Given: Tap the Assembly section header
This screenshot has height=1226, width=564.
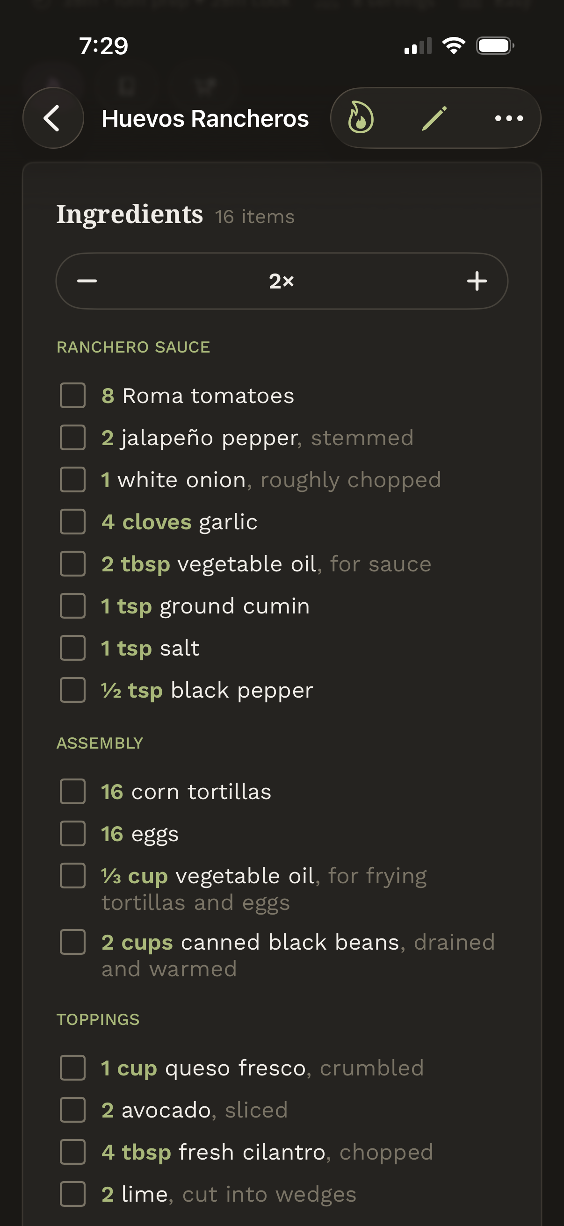Looking at the screenshot, I should coord(100,743).
